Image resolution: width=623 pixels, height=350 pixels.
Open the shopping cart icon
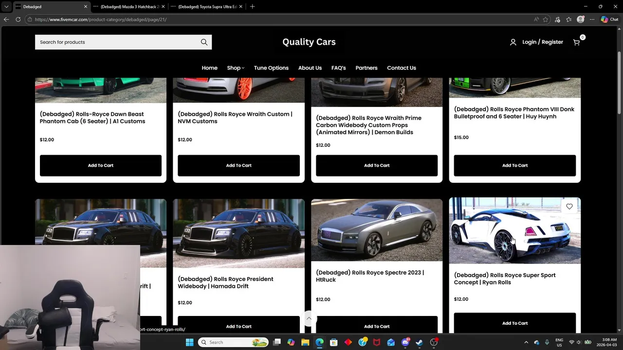click(576, 42)
